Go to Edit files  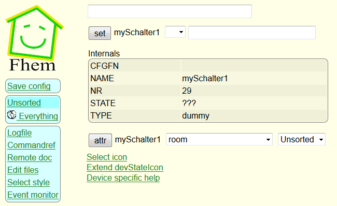click(x=23, y=170)
